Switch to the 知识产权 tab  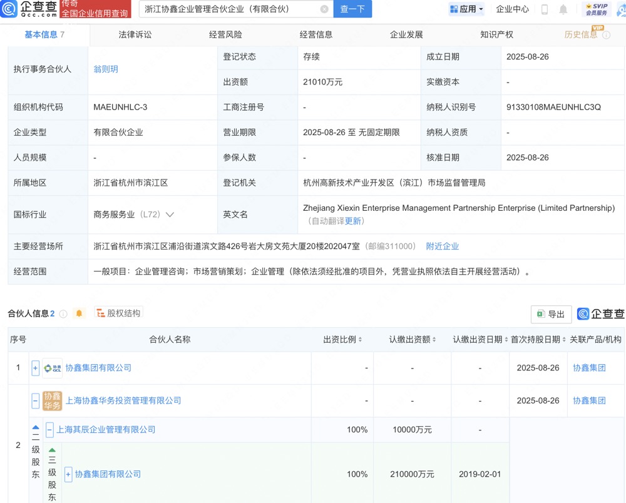(x=496, y=34)
